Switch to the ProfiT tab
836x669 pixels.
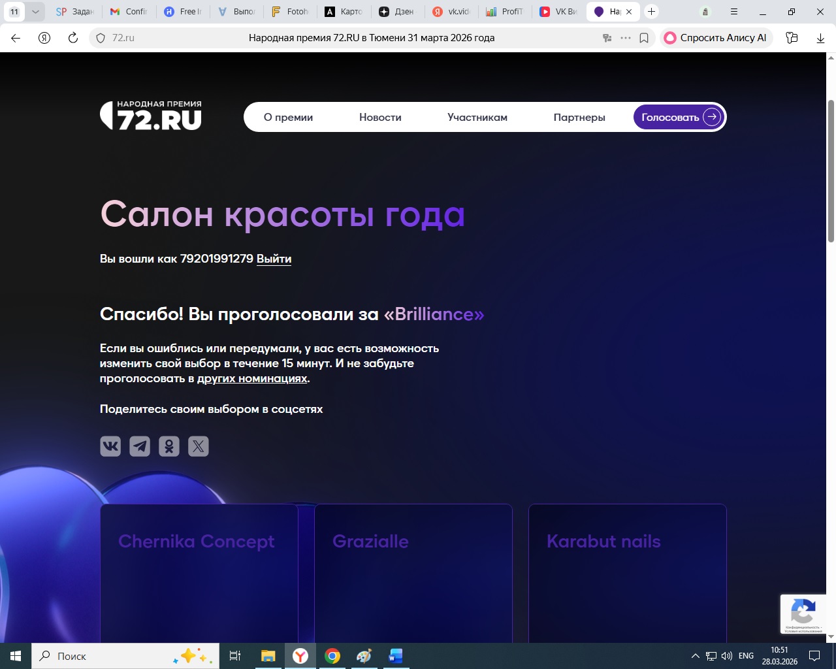click(506, 12)
